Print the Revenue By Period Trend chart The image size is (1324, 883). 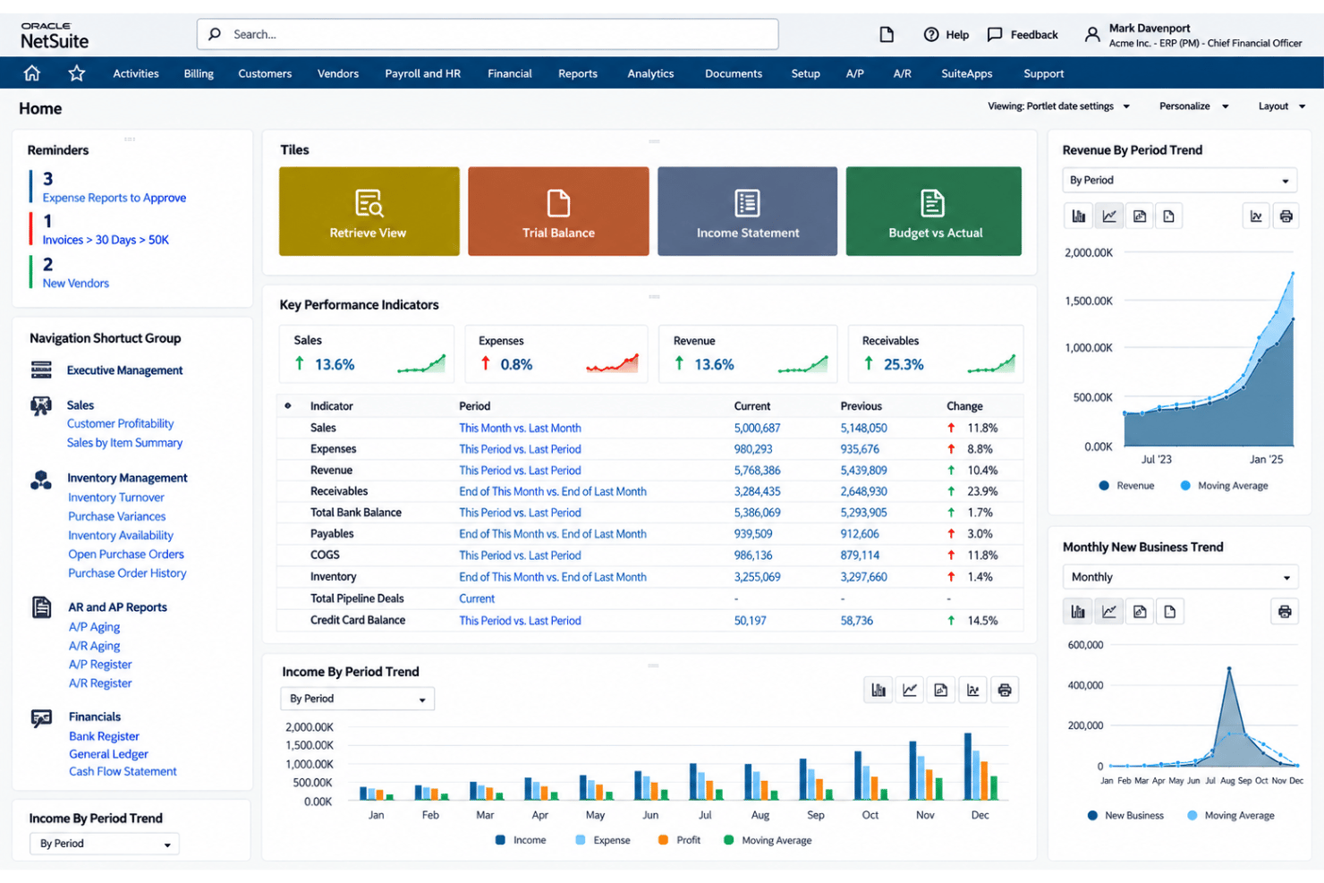point(1286,216)
